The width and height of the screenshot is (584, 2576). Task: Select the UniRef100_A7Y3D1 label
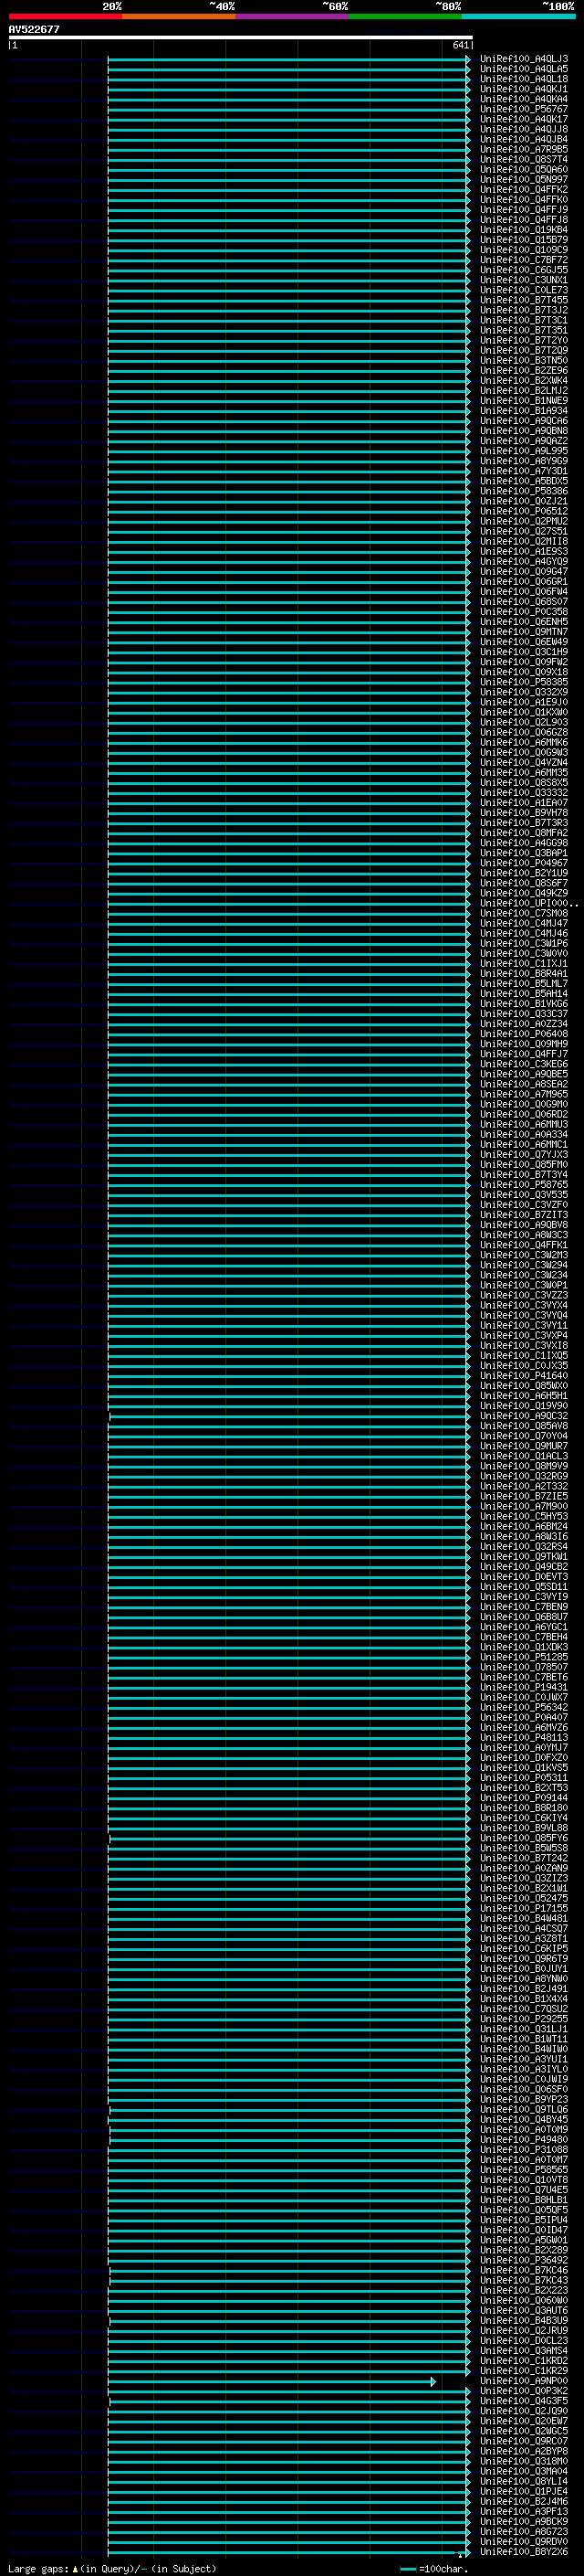click(x=524, y=471)
